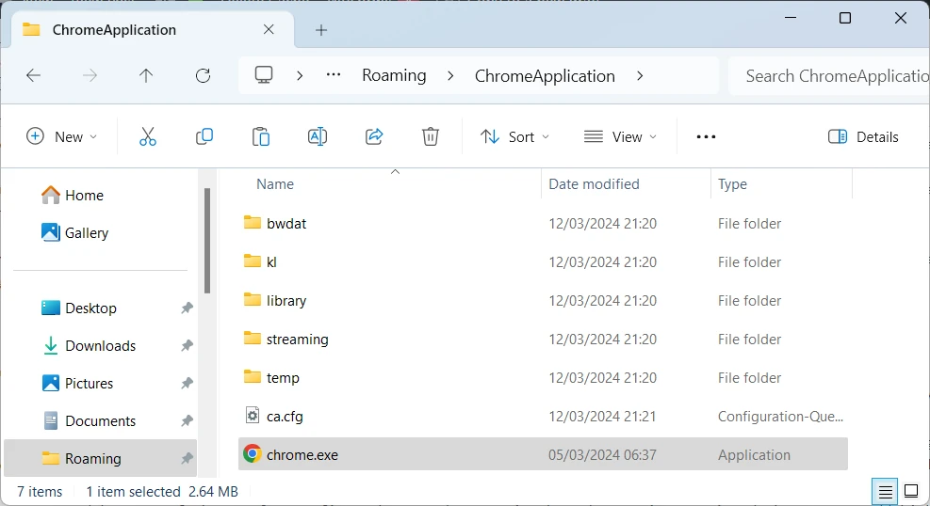Refresh the current folder view

[x=203, y=76]
